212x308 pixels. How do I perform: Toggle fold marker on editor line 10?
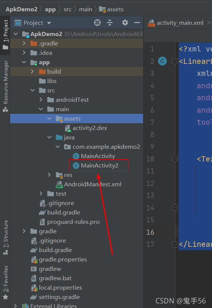175,159
